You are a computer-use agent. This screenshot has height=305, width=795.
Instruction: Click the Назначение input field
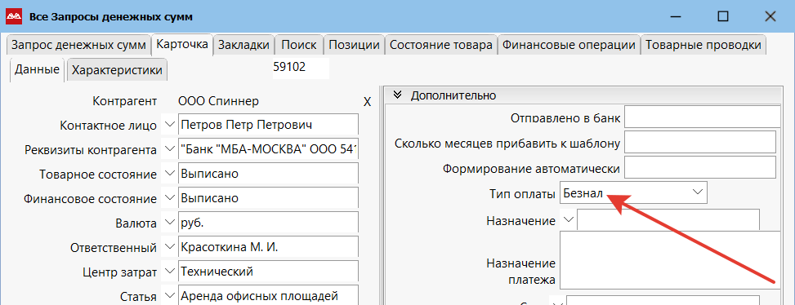point(668,219)
